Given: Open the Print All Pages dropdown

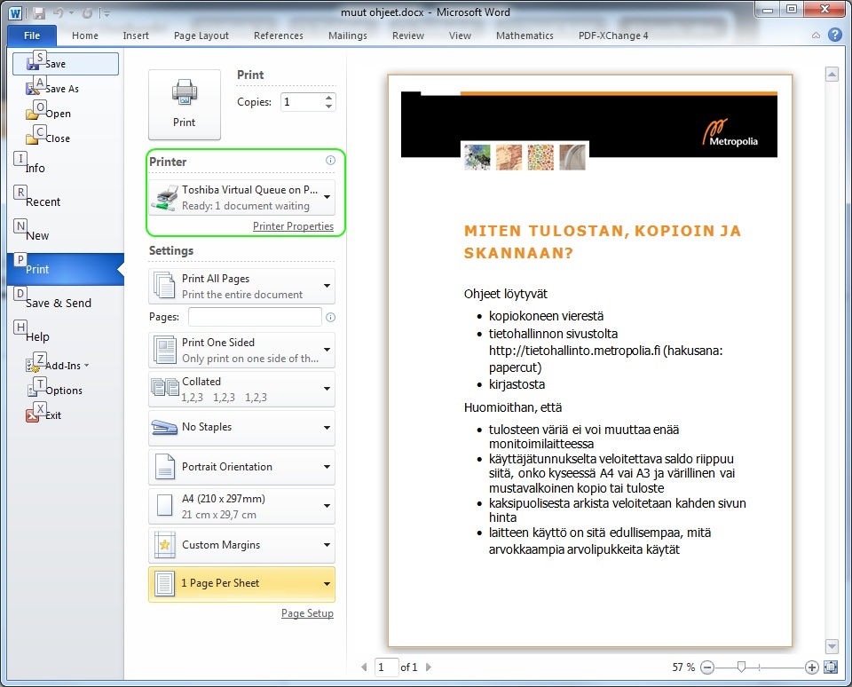Looking at the screenshot, I should [241, 286].
